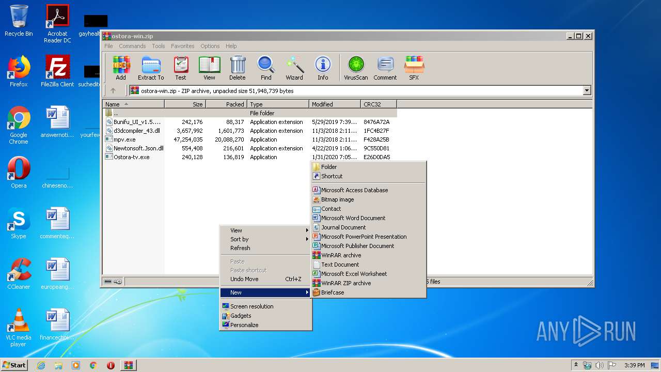
Task: Open Internet Explorer from the taskbar
Action: pos(41,365)
